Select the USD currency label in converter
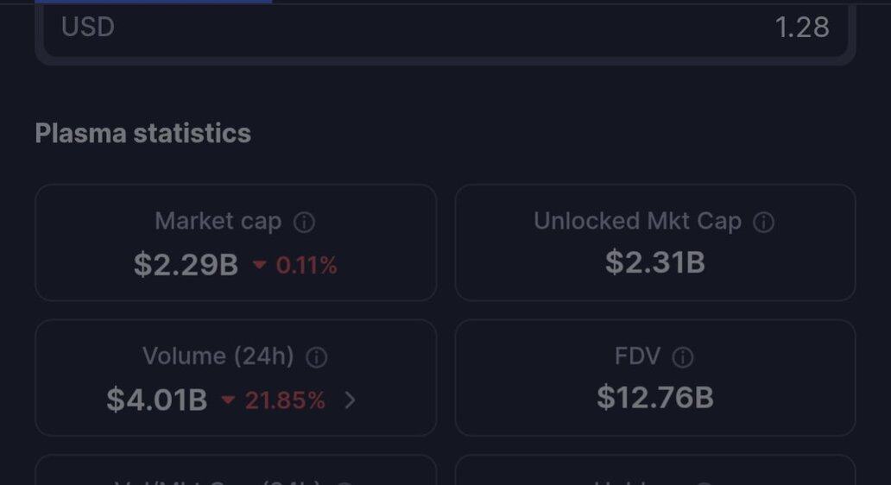 pyautogui.click(x=88, y=28)
